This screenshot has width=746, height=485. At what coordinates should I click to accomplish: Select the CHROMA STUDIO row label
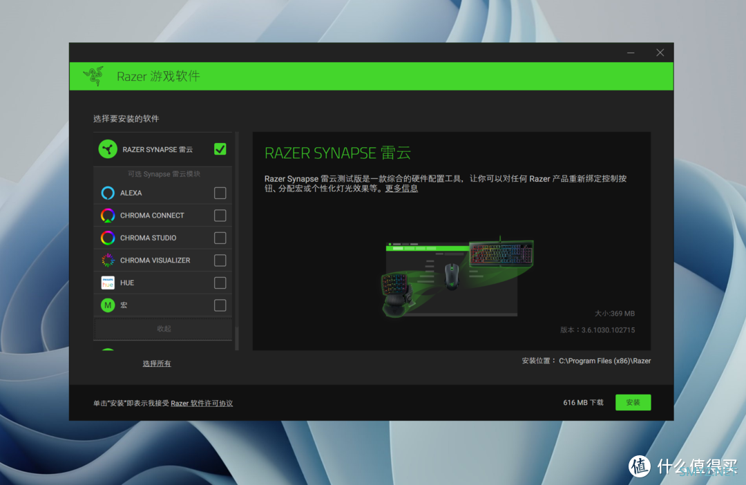[148, 238]
